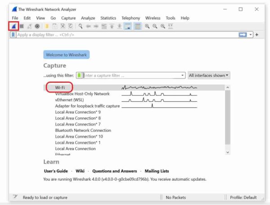Toggle auto scroll during live capture
270x205 pixels.
pos(128,26)
